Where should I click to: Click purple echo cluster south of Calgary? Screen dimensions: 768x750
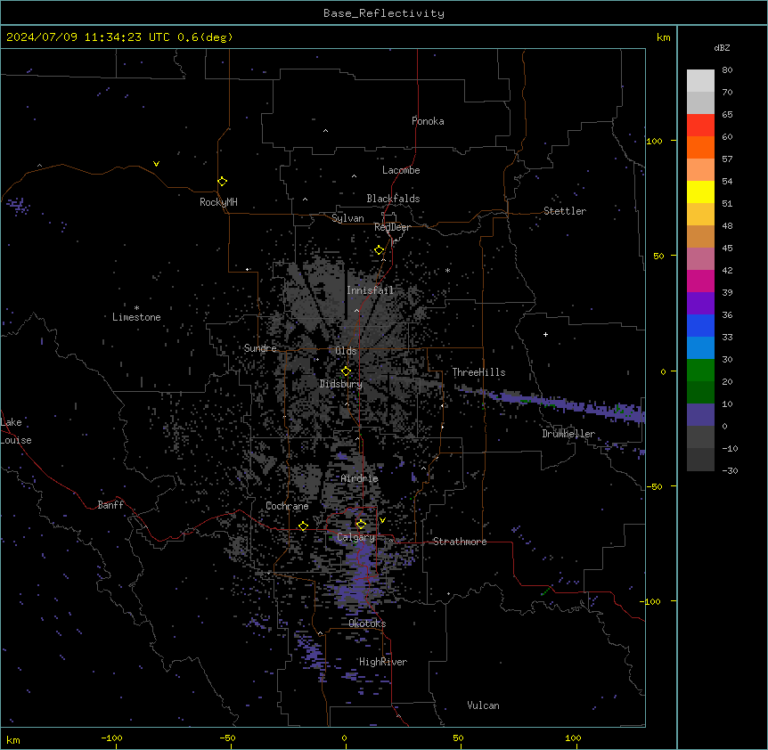[x=362, y=573]
